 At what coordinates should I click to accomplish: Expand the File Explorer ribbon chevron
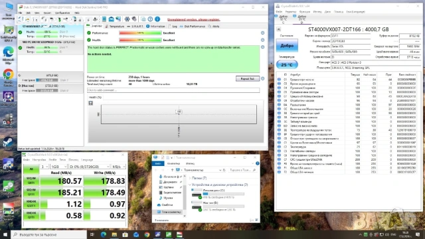click(252, 163)
